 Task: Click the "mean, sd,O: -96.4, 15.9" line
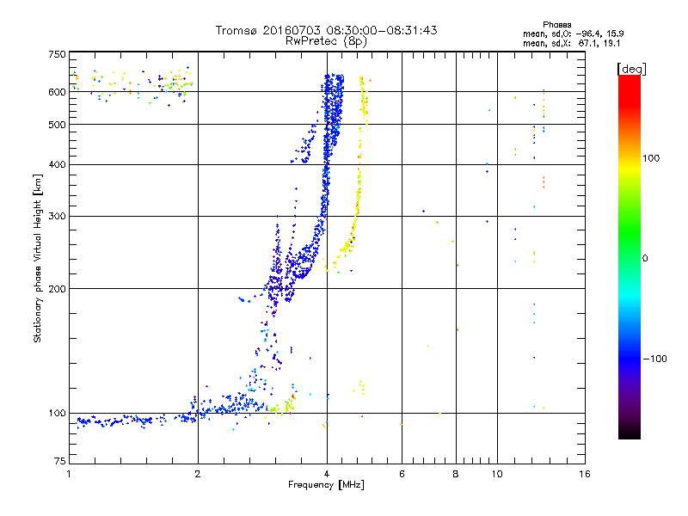pyautogui.click(x=573, y=34)
